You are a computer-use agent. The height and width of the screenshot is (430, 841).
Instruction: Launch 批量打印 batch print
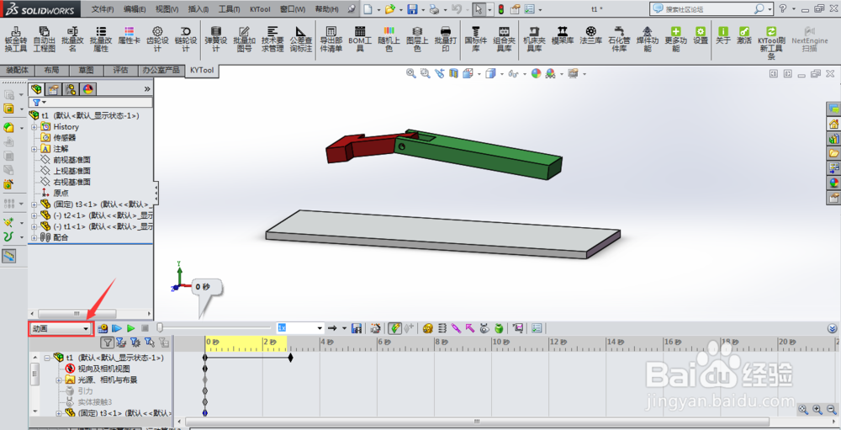tap(445, 39)
